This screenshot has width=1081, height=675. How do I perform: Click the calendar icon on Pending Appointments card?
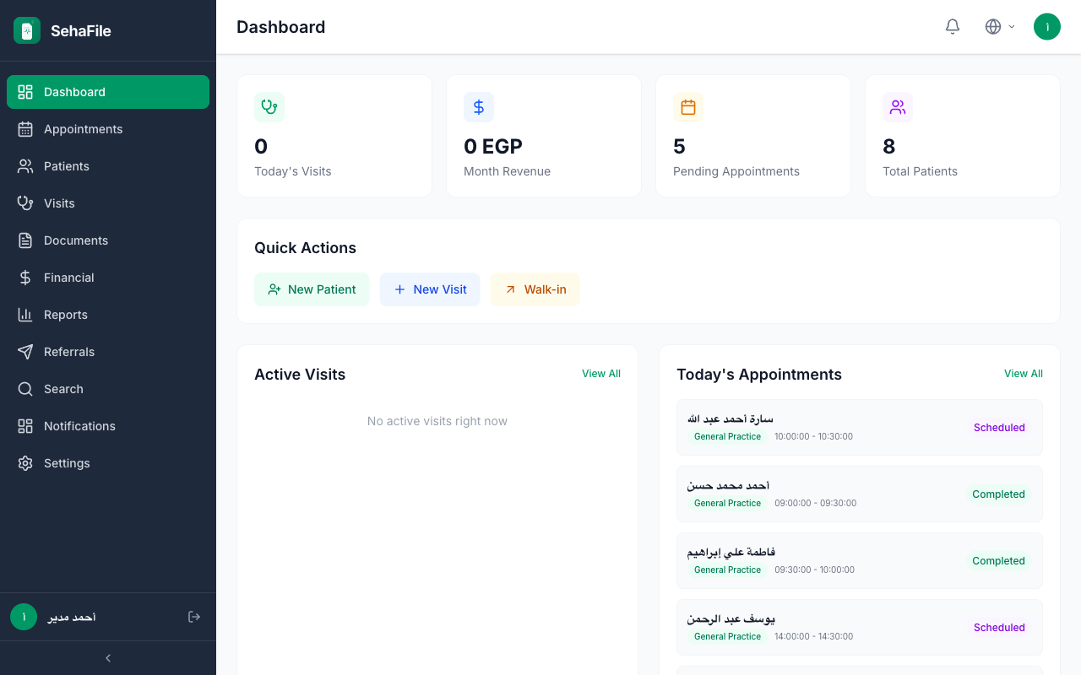coord(688,107)
